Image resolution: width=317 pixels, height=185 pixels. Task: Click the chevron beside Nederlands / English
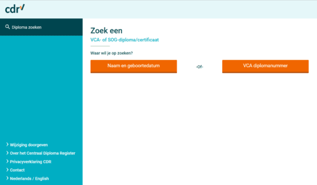[x=7, y=178]
